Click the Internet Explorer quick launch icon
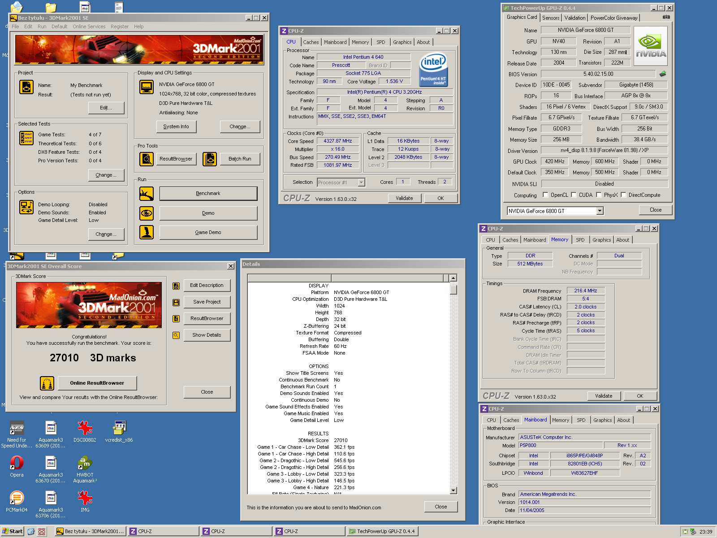 [x=31, y=531]
